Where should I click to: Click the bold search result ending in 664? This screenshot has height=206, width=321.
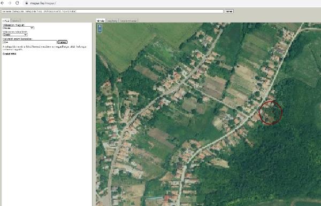(x=9, y=54)
